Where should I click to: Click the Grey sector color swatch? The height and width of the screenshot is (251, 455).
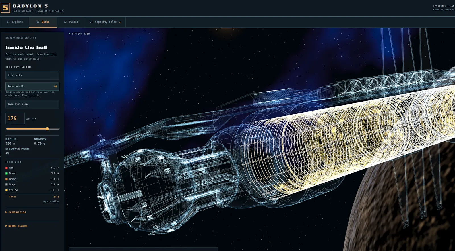(7, 185)
